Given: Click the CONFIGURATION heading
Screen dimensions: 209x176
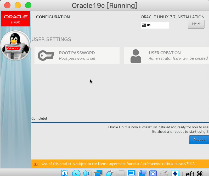Looking at the screenshot, I should 53,17.
